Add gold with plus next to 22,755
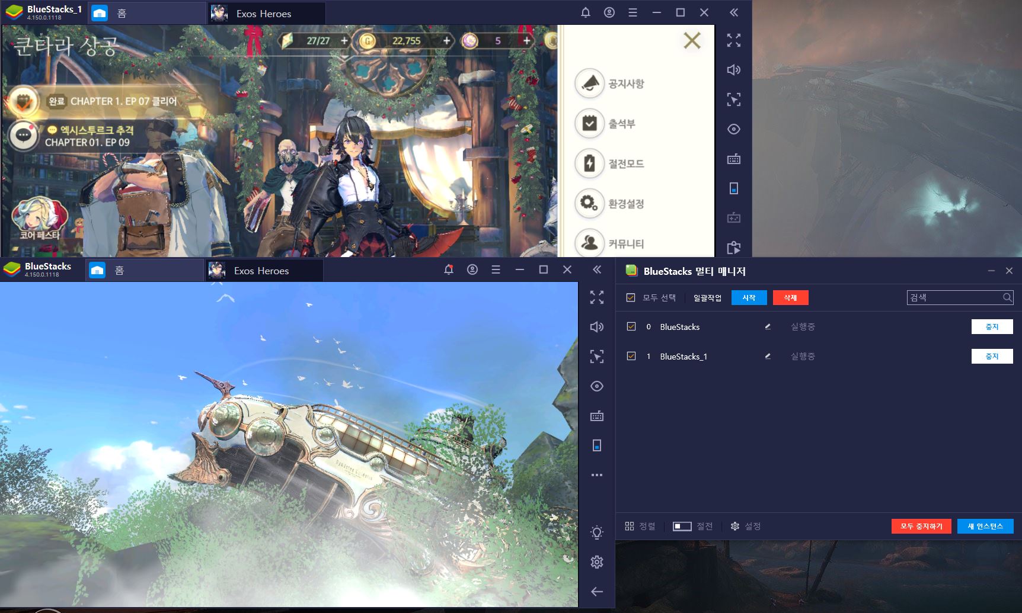The width and height of the screenshot is (1022, 613). (x=447, y=41)
